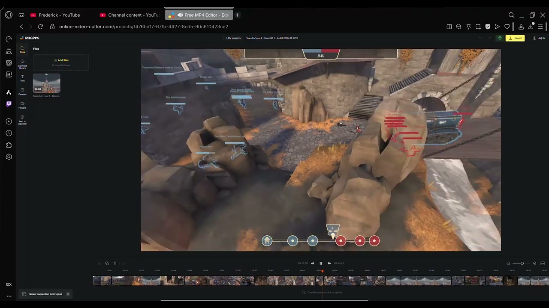Duplicate the selected clip
Screen dimensions: 549x308
click(x=107, y=264)
